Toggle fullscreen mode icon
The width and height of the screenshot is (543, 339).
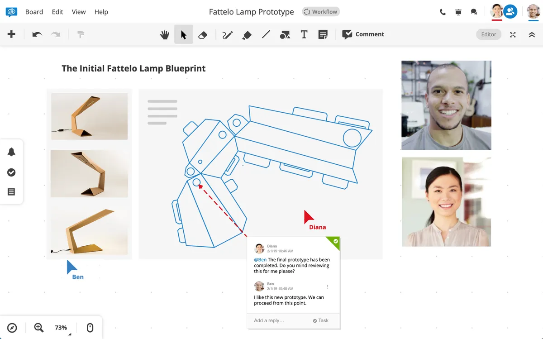click(x=513, y=34)
